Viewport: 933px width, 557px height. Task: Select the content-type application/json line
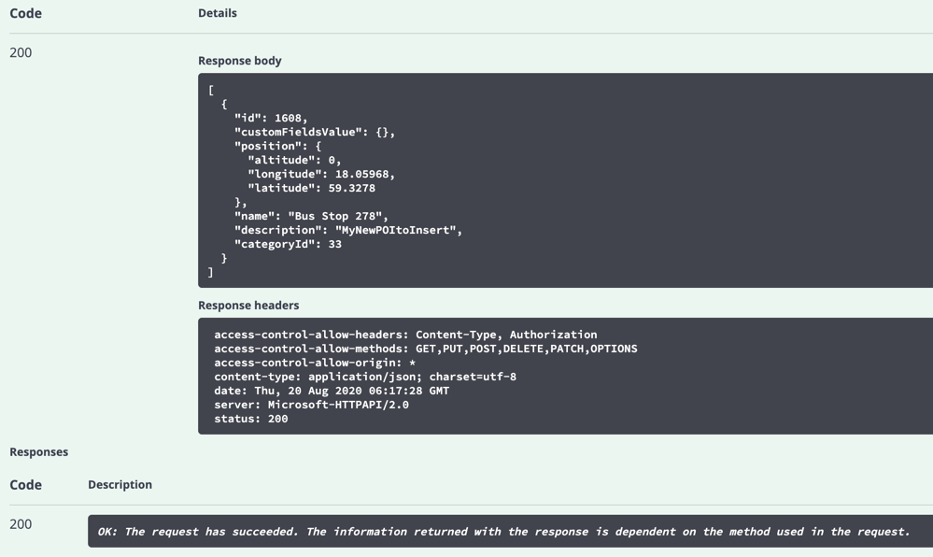pyautogui.click(x=365, y=377)
